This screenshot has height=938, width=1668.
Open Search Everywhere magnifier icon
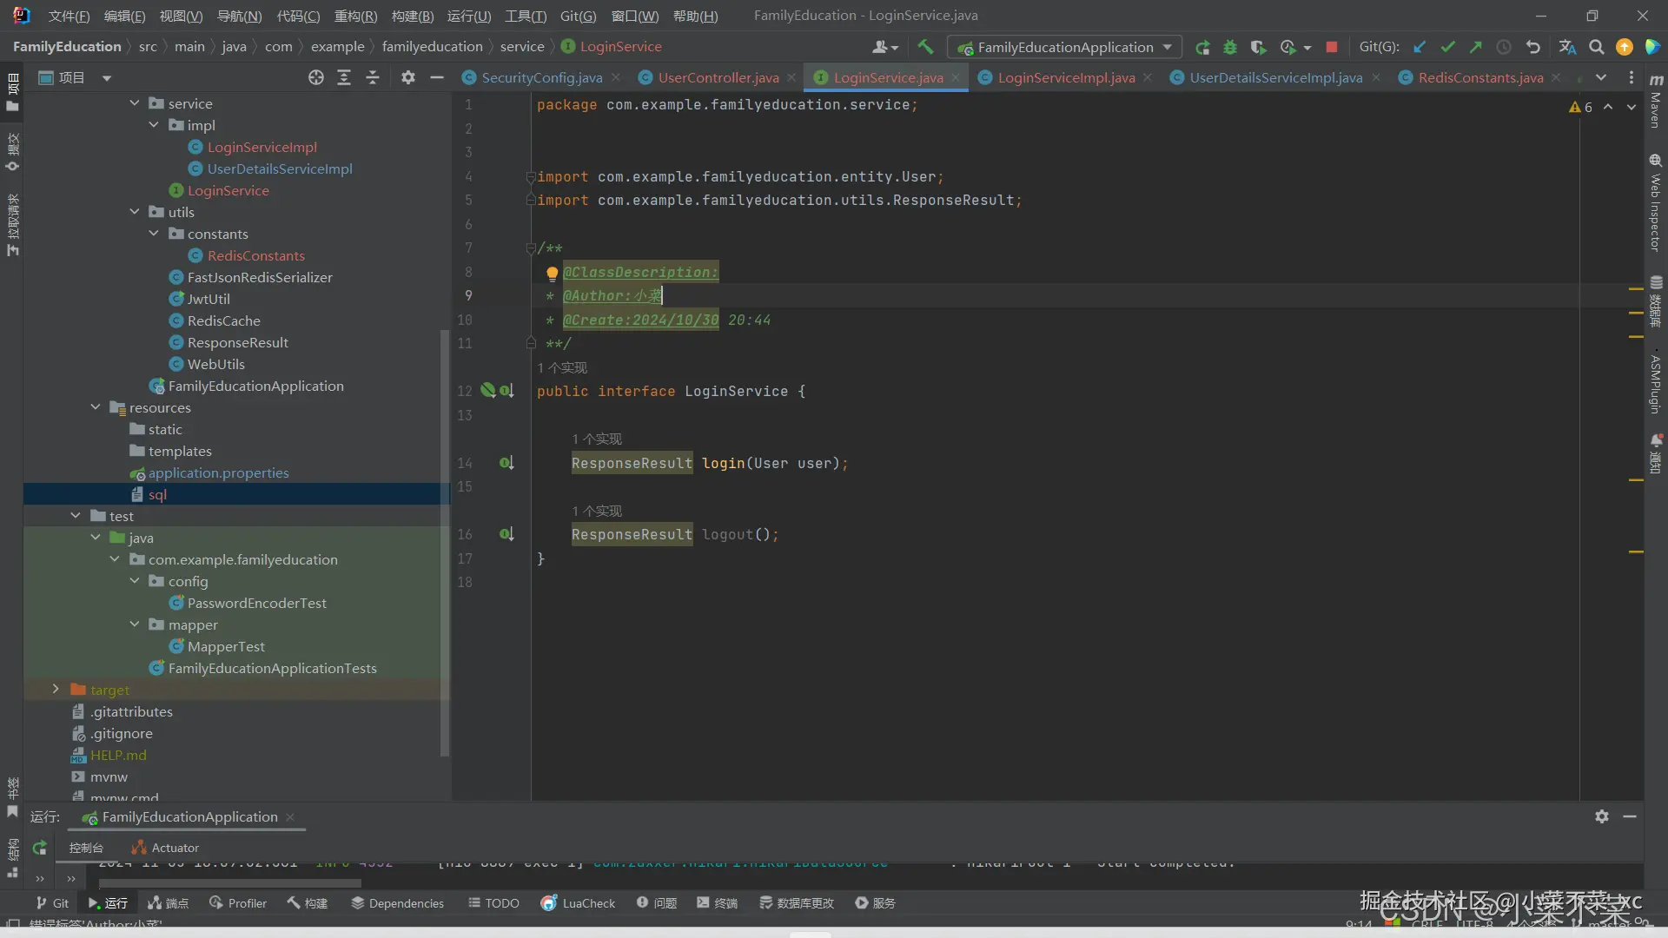click(x=1596, y=48)
